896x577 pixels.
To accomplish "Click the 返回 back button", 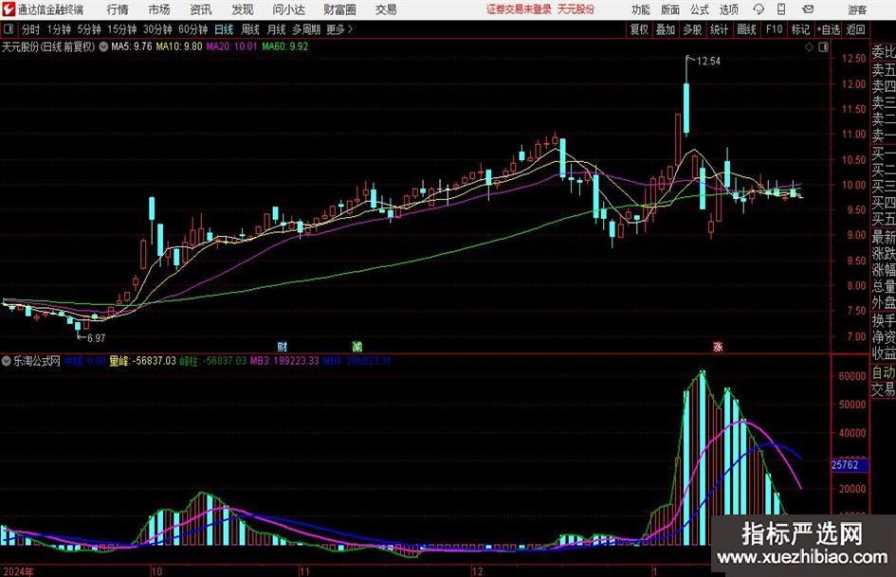I will (x=855, y=29).
